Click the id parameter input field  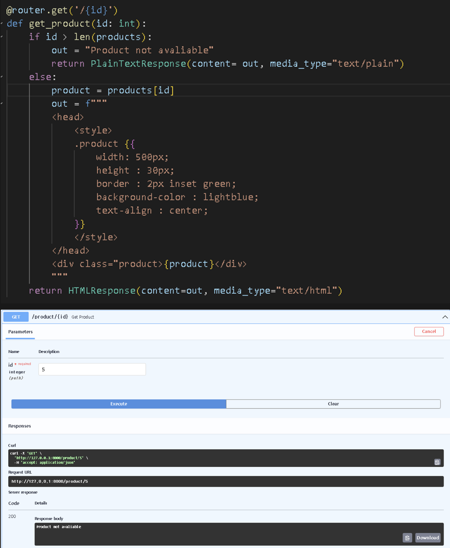pos(92,369)
